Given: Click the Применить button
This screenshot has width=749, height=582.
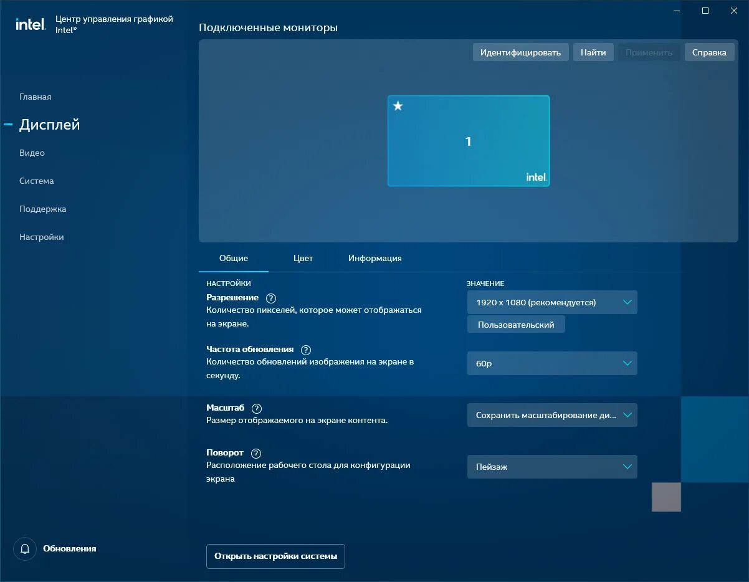Looking at the screenshot, I should coord(649,52).
